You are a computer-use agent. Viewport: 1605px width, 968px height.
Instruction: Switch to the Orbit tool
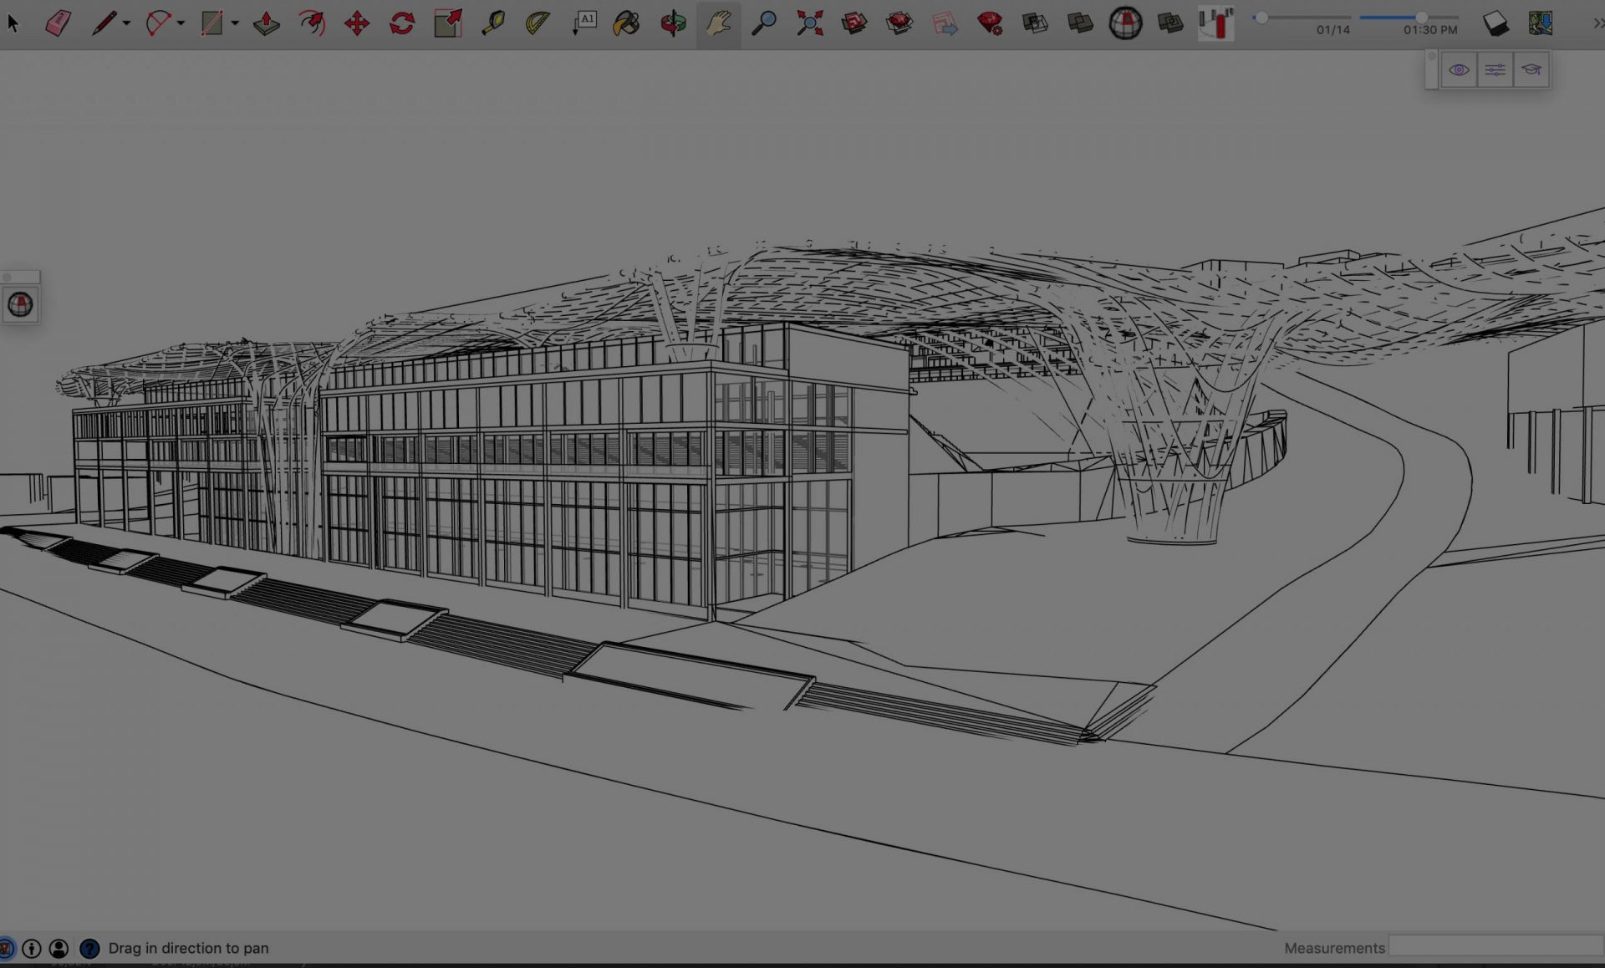(673, 23)
